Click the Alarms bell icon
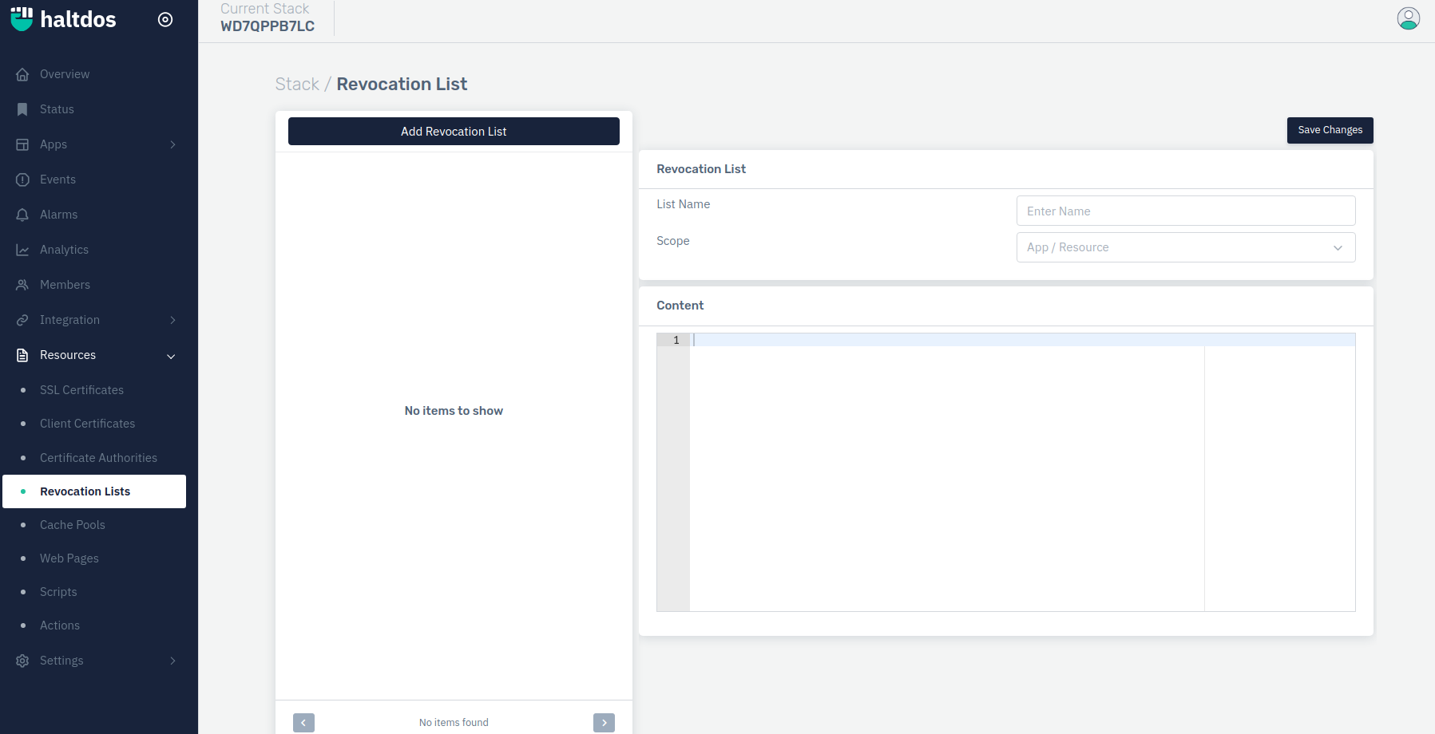Viewport: 1435px width, 734px height. [x=22, y=215]
